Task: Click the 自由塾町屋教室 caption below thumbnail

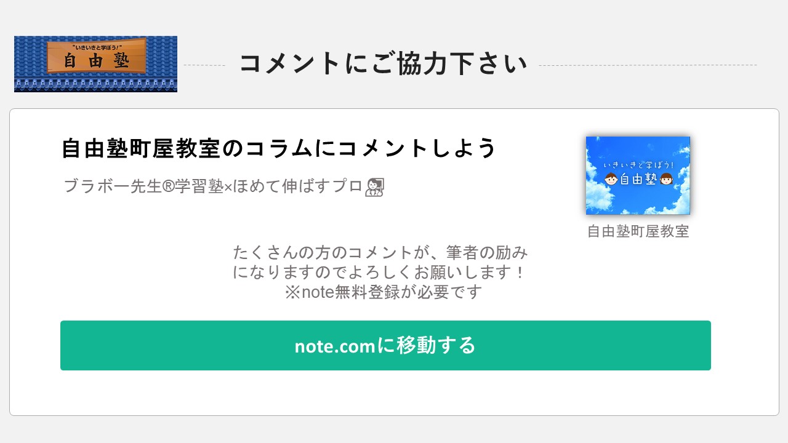Action: tap(638, 231)
